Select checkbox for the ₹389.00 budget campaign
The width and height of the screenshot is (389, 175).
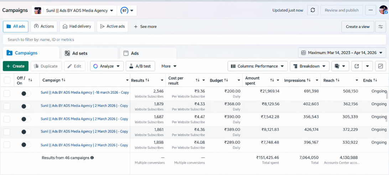click(7, 132)
